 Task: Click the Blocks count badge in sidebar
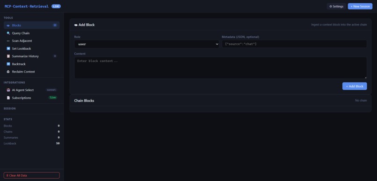tap(55, 25)
